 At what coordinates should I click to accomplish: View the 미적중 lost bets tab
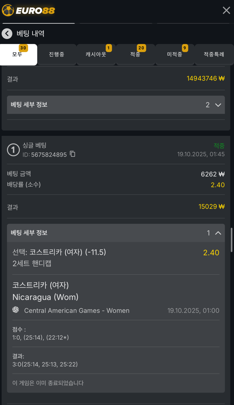(x=175, y=54)
